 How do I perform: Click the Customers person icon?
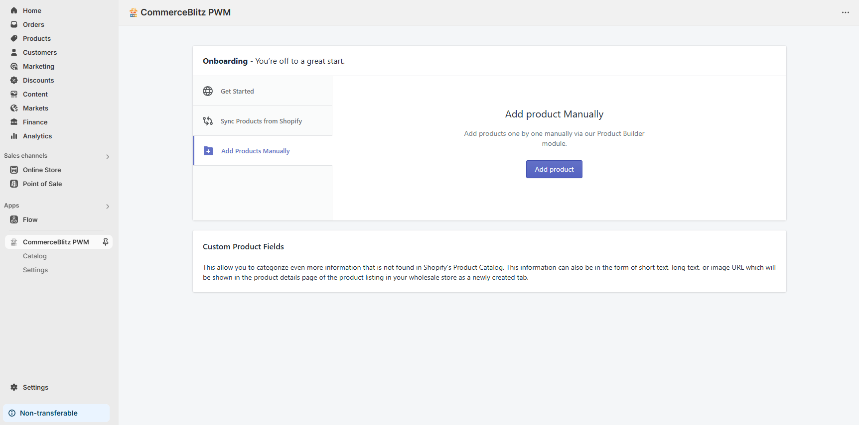point(14,52)
